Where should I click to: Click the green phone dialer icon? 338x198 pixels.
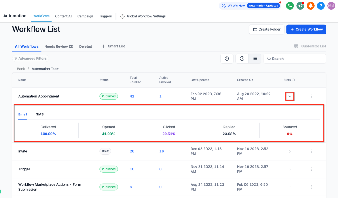pos(290,6)
